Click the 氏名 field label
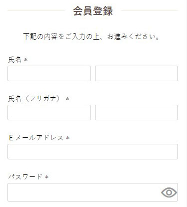The height and width of the screenshot is (207, 187). 15,60
